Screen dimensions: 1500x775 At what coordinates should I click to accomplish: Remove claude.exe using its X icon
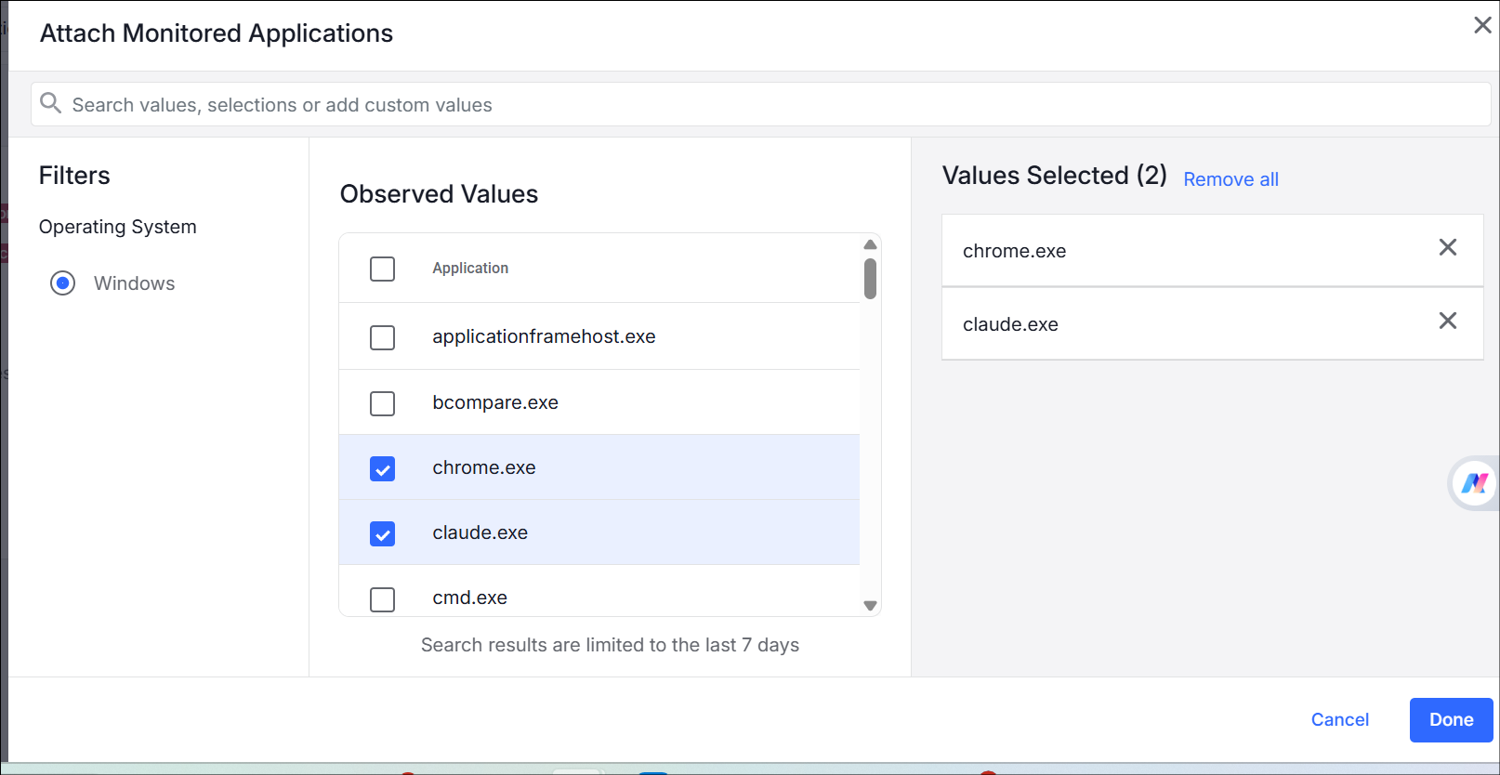(x=1447, y=321)
